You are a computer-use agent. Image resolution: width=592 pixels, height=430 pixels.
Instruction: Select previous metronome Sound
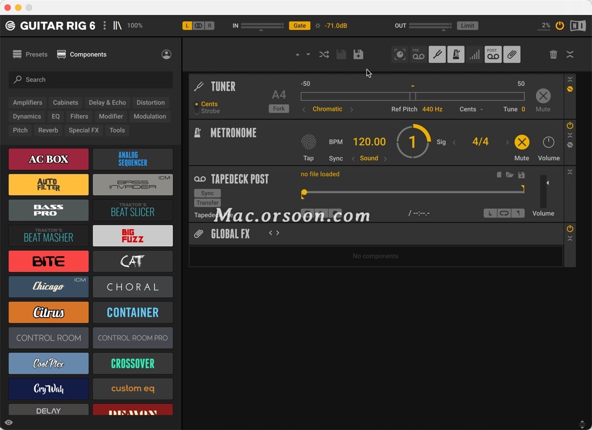[354, 159]
